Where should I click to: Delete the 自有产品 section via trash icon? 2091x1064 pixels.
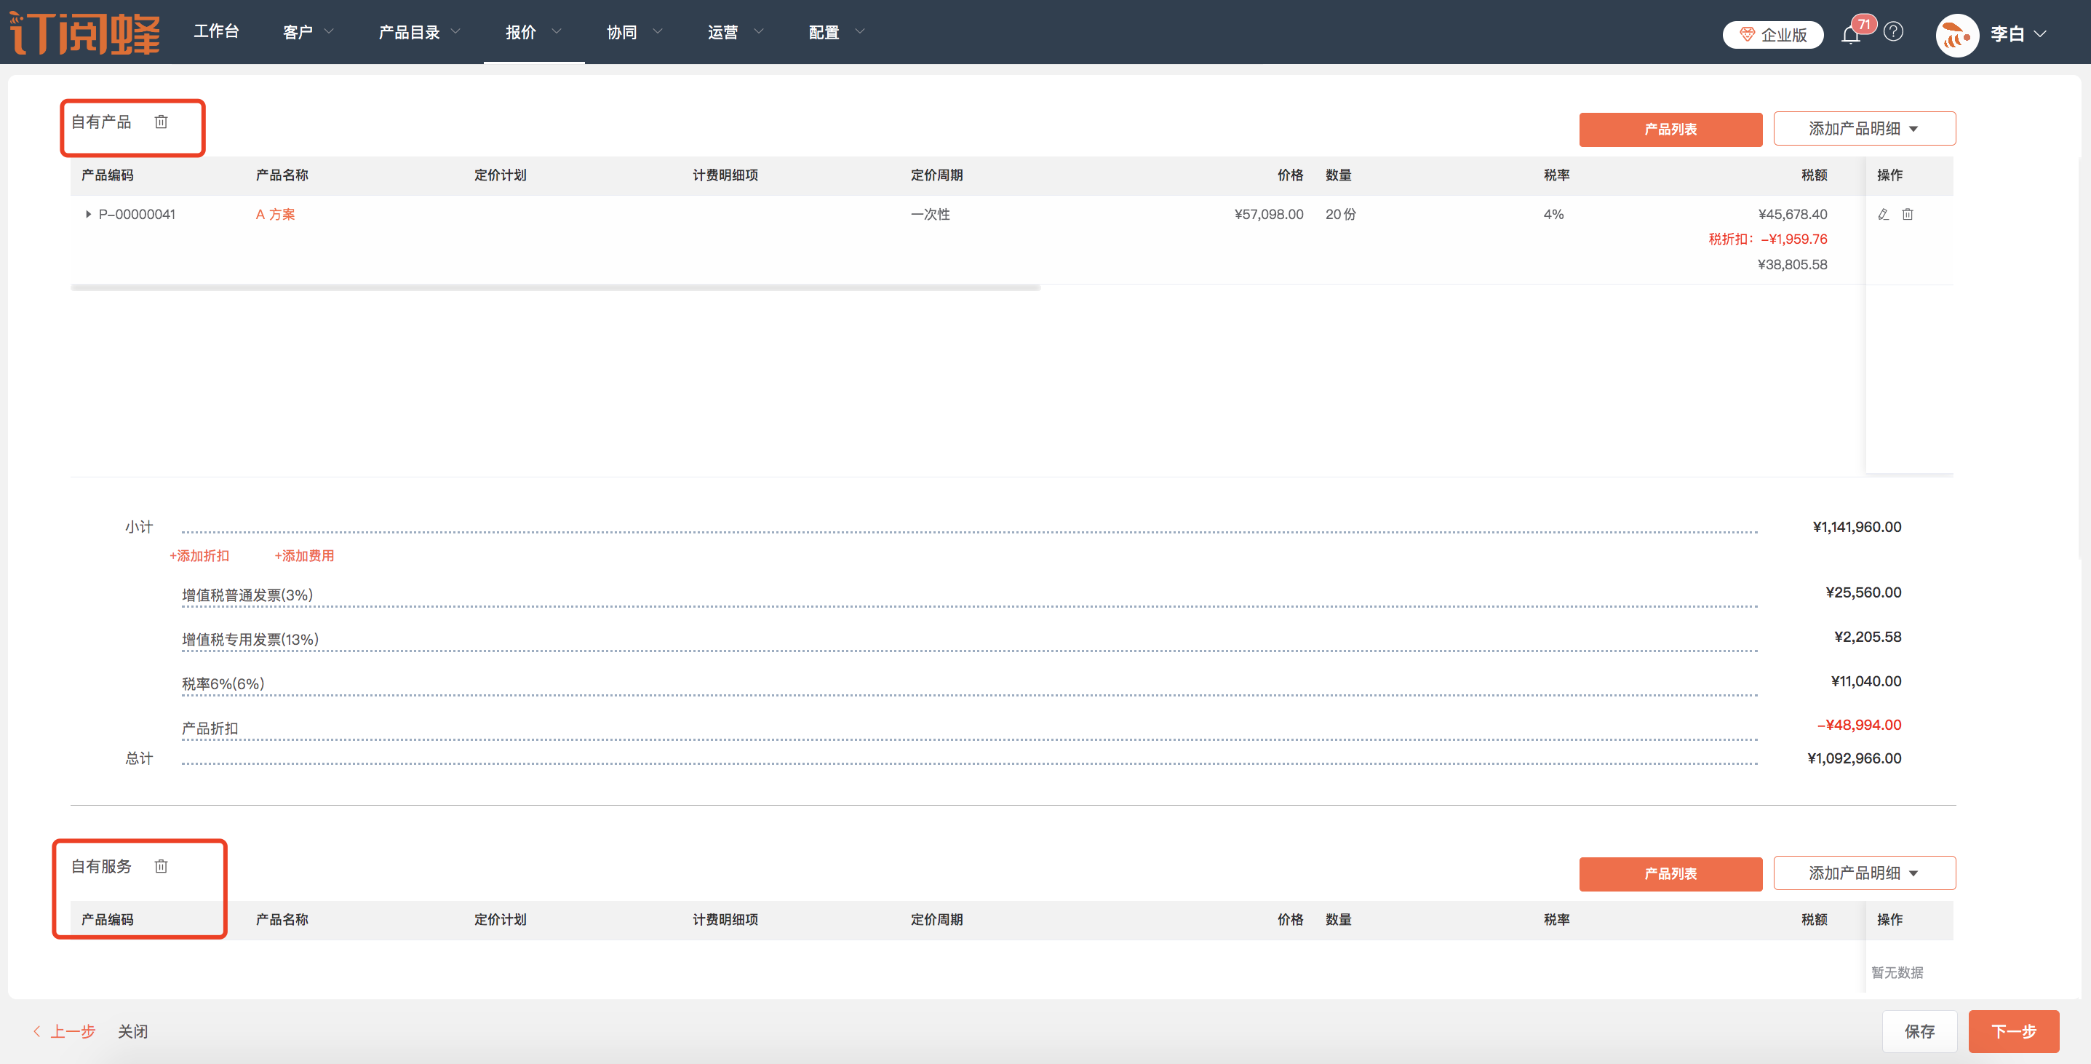[x=161, y=122]
